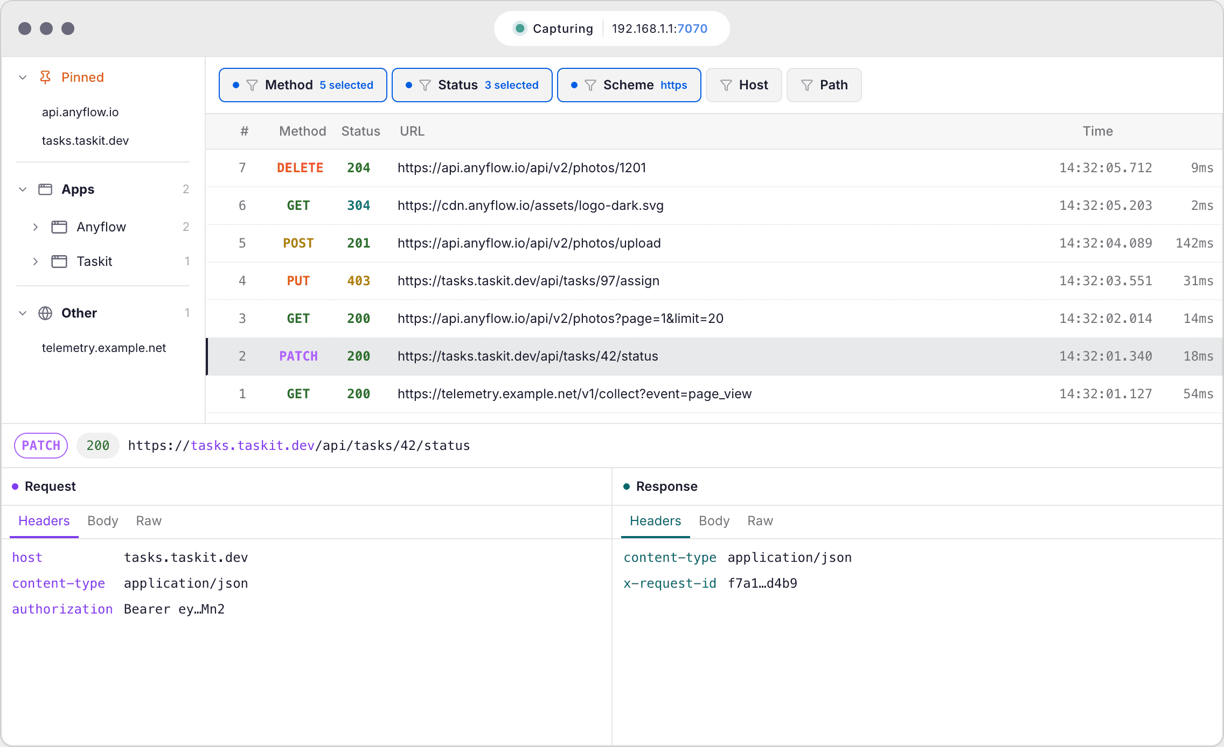Click the funnel icon in Path filter
The height and width of the screenshot is (747, 1224).
807,85
